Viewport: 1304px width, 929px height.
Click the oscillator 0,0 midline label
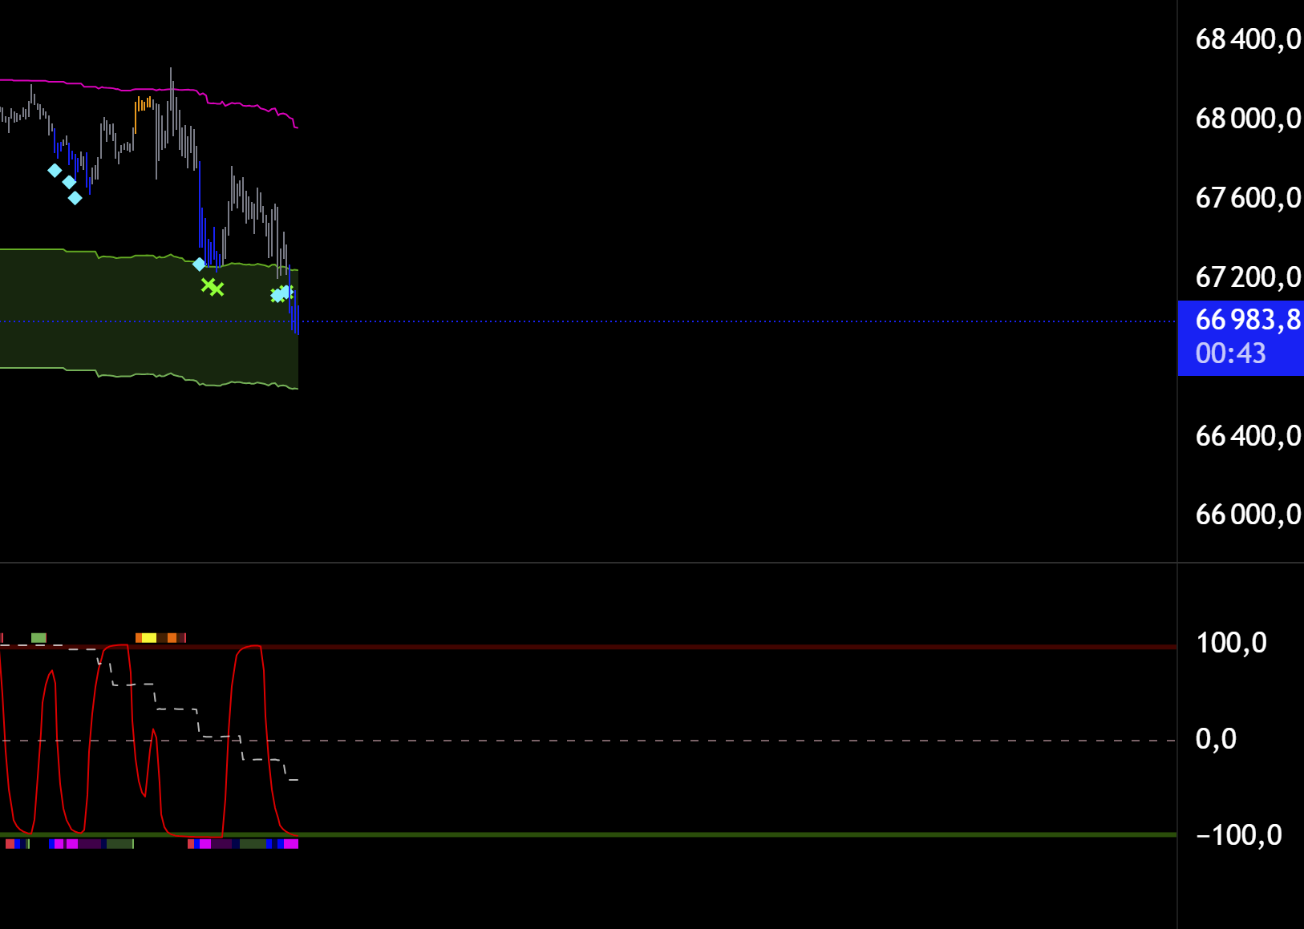[x=1216, y=739]
